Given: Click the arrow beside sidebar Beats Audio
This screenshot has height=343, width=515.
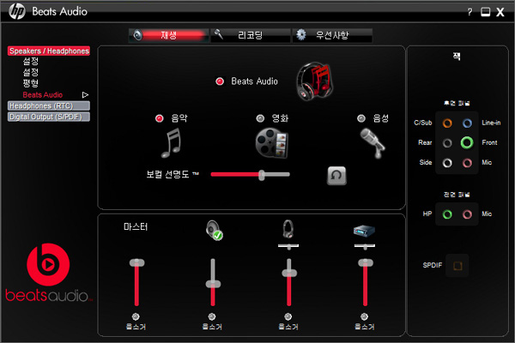Looking at the screenshot, I should pos(85,95).
